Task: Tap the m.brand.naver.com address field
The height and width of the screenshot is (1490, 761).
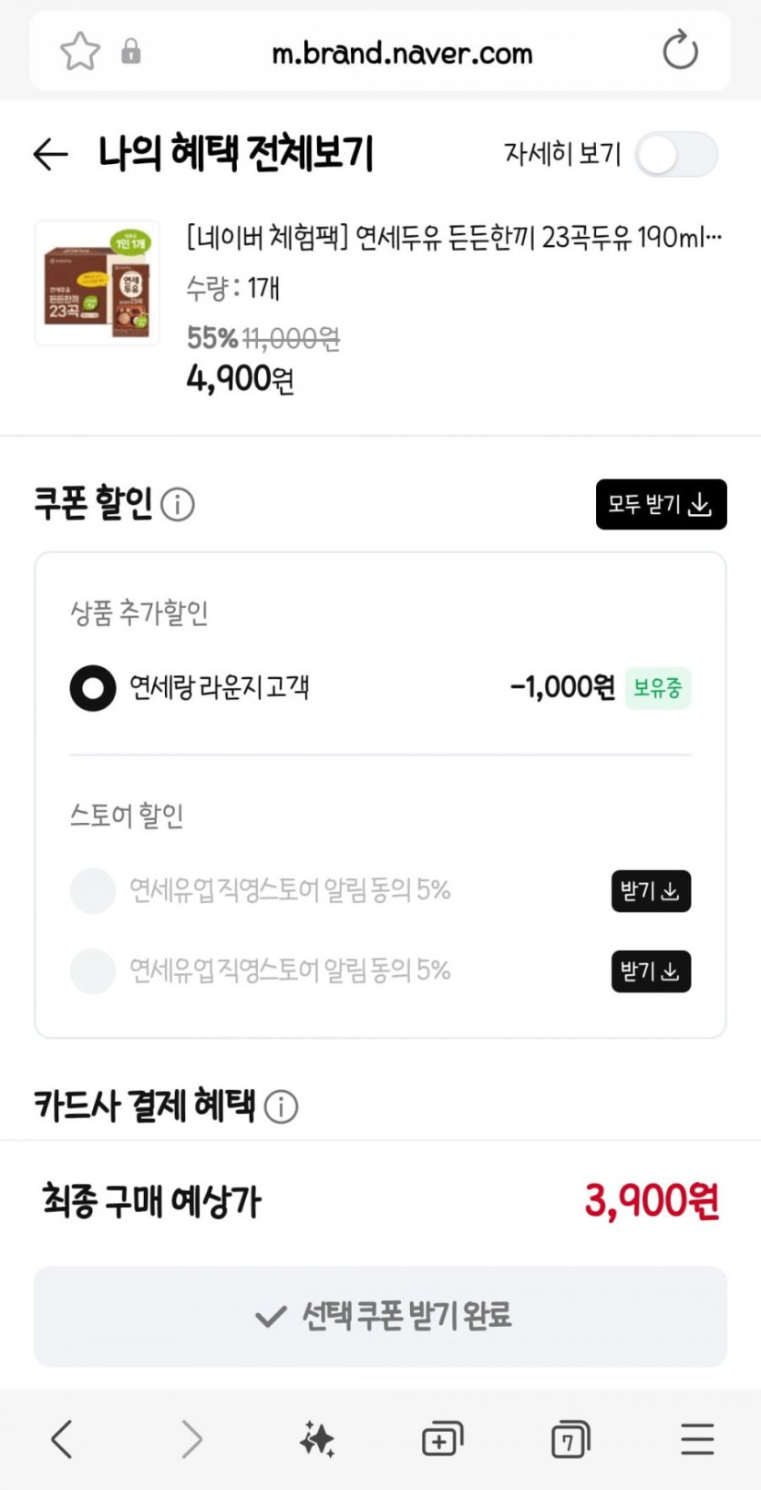Action: 402,53
